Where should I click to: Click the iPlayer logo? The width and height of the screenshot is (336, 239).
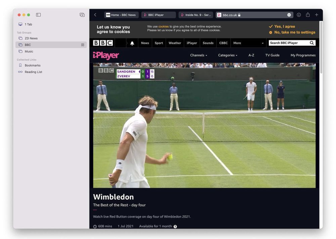pyautogui.click(x=106, y=55)
